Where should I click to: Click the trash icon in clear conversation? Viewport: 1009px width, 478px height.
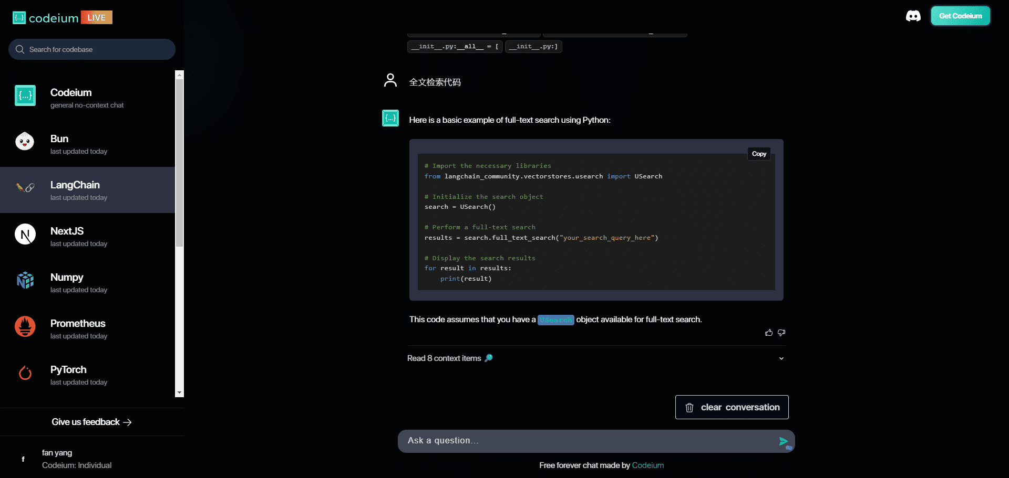pos(689,408)
